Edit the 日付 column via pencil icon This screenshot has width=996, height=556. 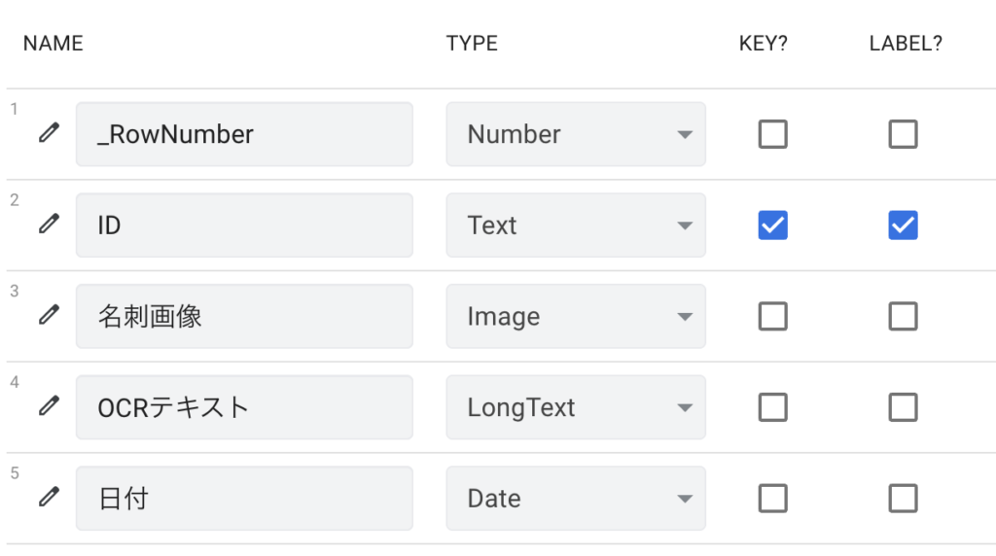point(49,498)
